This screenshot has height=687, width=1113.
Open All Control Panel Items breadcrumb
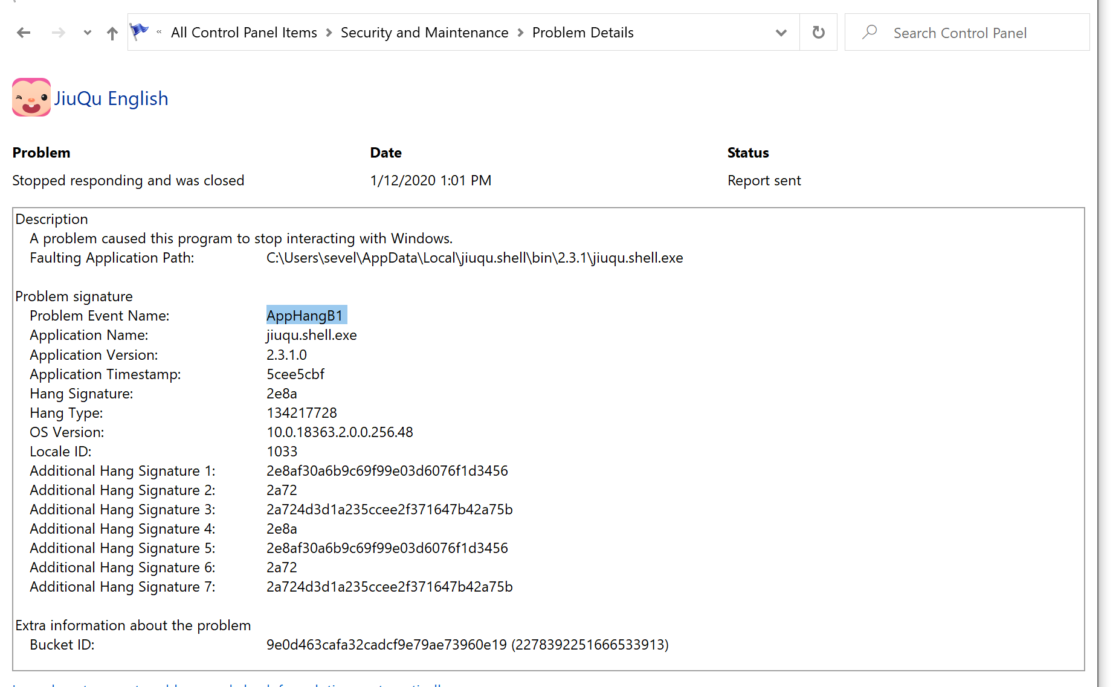[244, 33]
